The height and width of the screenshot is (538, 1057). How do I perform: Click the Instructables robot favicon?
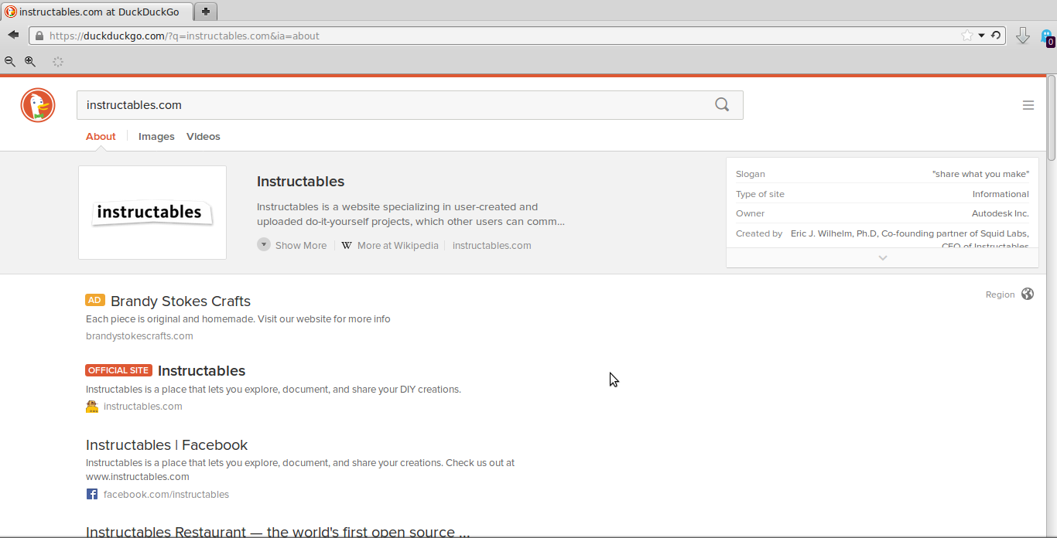92,406
